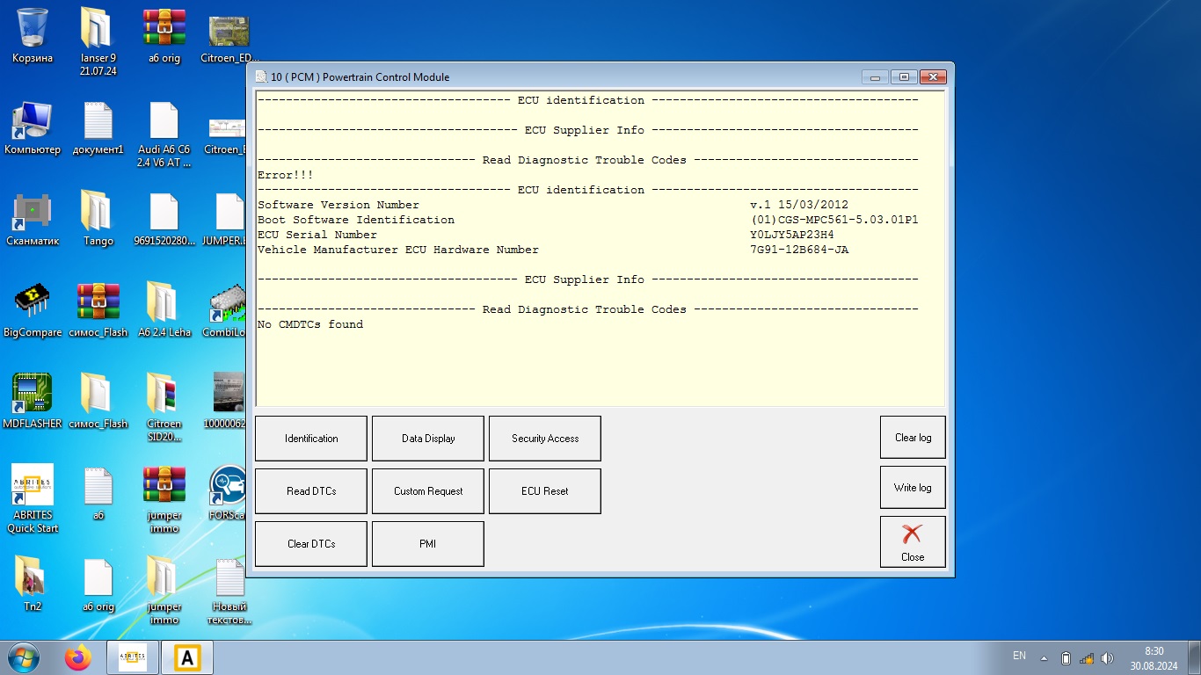Read DTCs from the module

(x=310, y=491)
